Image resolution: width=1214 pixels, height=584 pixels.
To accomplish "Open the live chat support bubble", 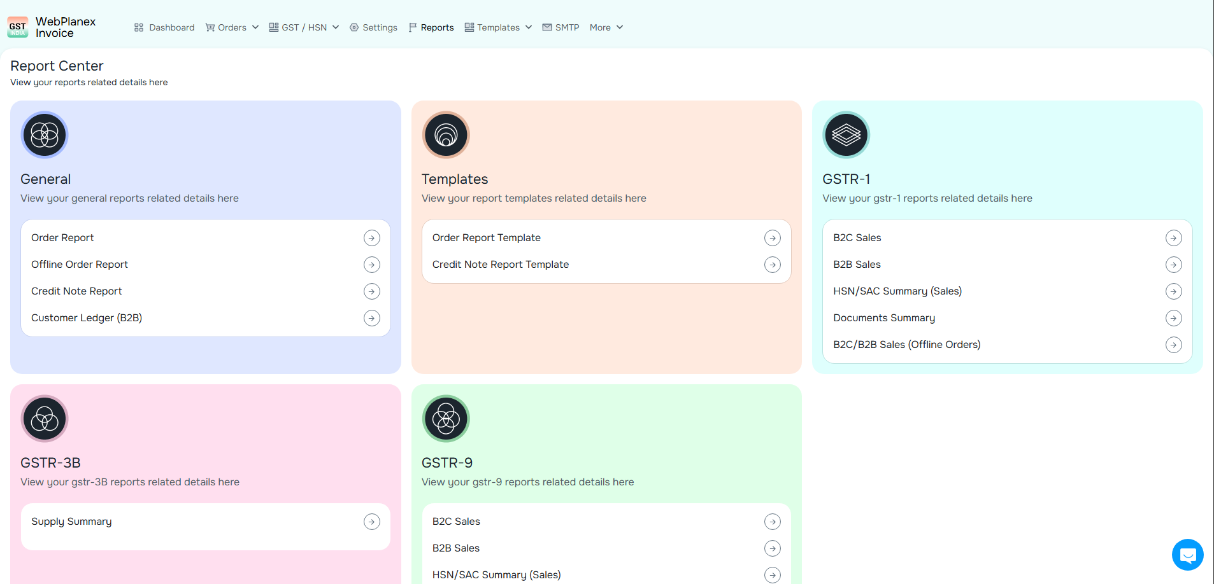I will coord(1187,555).
